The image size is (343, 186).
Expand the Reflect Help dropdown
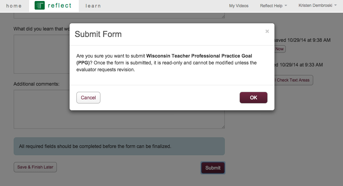pos(273,6)
